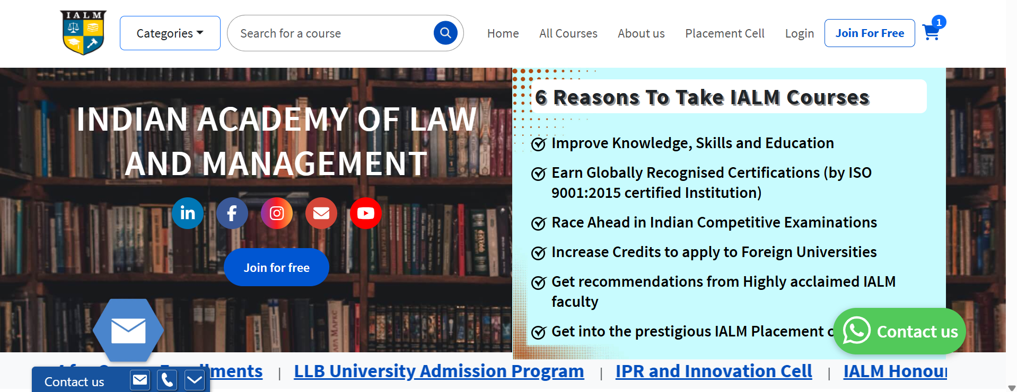Open the Categories dropdown

click(170, 33)
